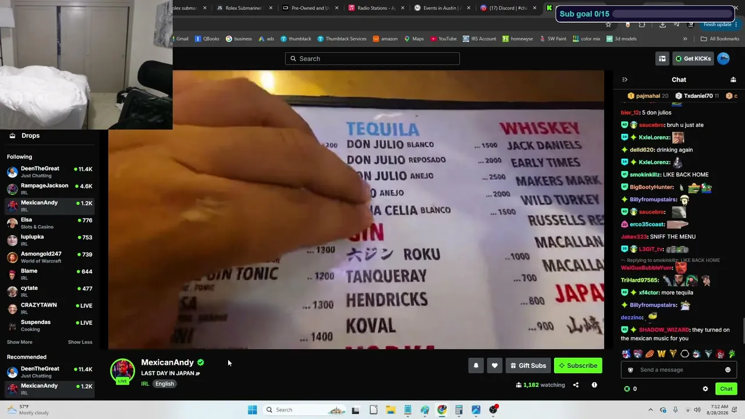Open the All Bookmarks folder

point(720,39)
